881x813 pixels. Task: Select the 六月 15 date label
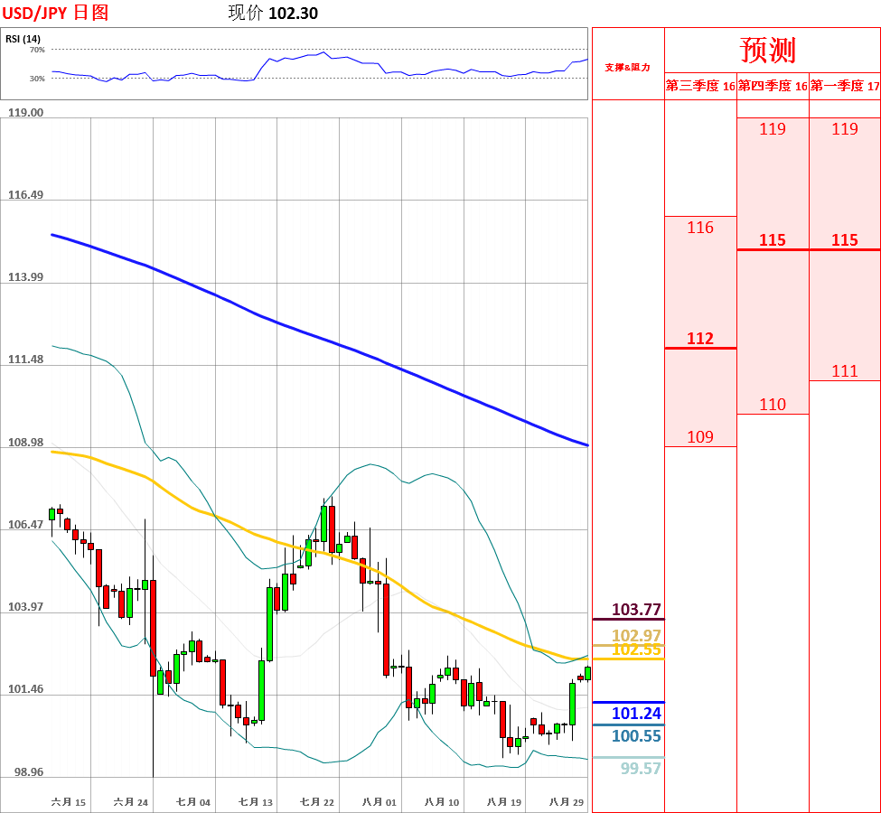coord(69,802)
